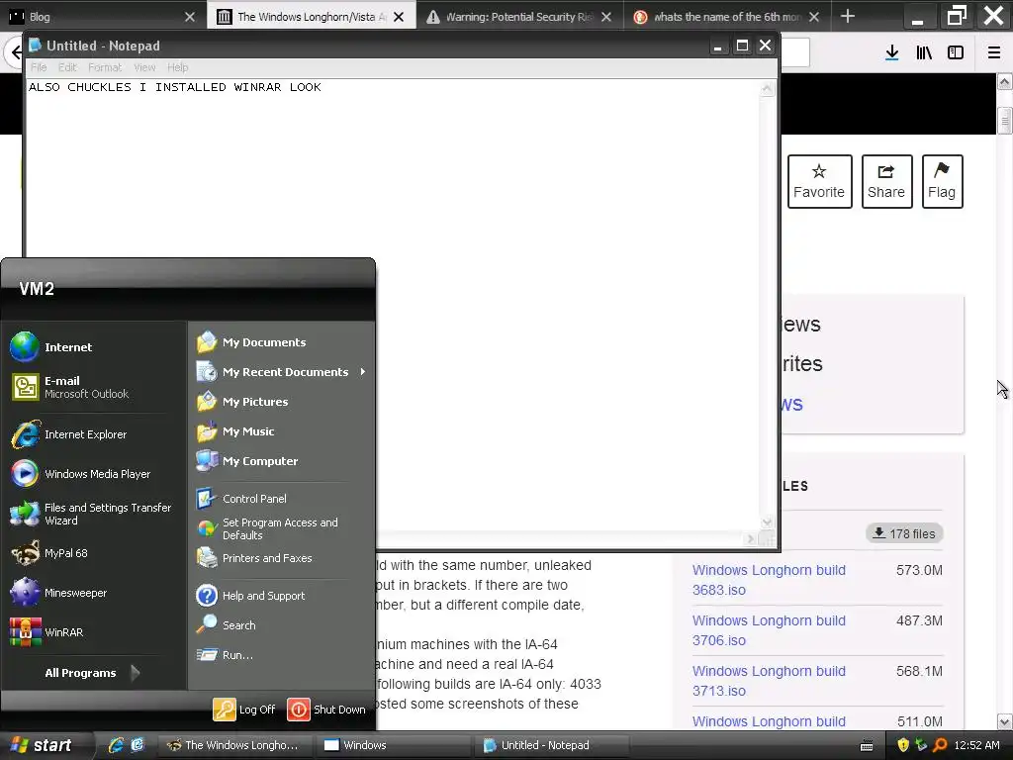Screen dimensions: 1013x760
Task: Expand My Recent Documents submenu
Action: (281, 372)
